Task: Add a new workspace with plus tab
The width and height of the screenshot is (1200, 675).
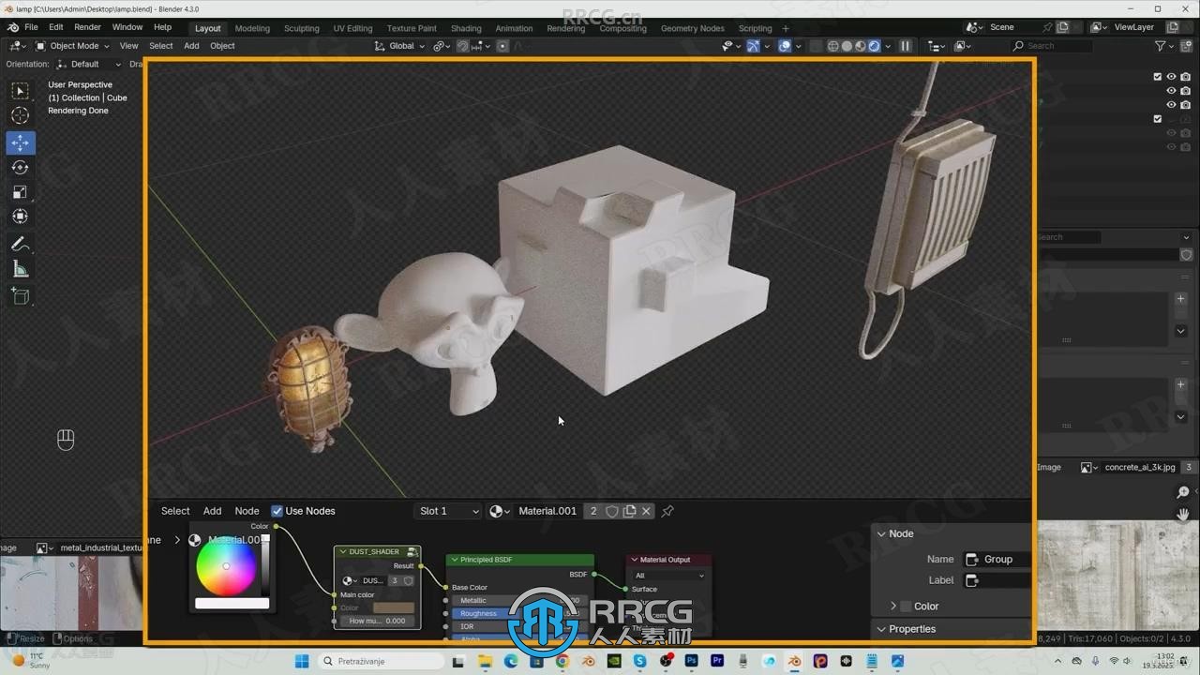Action: coord(786,28)
